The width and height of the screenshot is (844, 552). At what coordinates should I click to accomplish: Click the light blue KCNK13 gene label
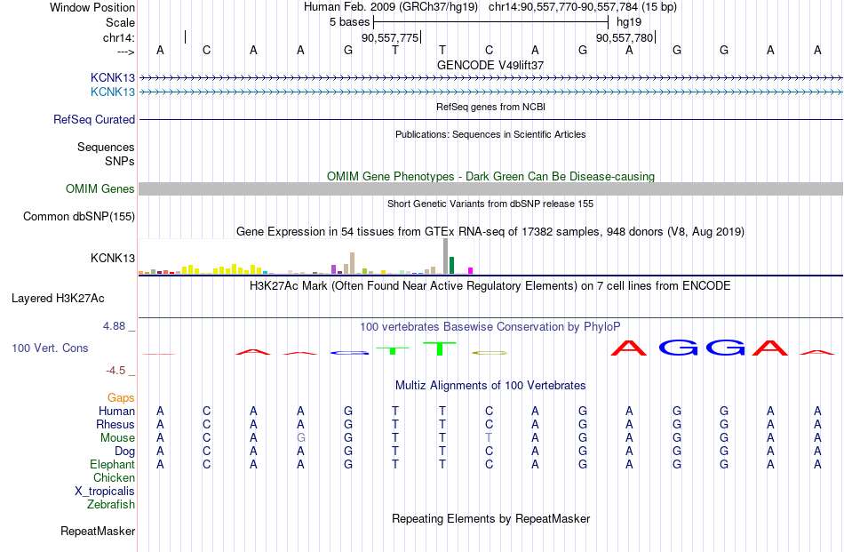tap(113, 92)
